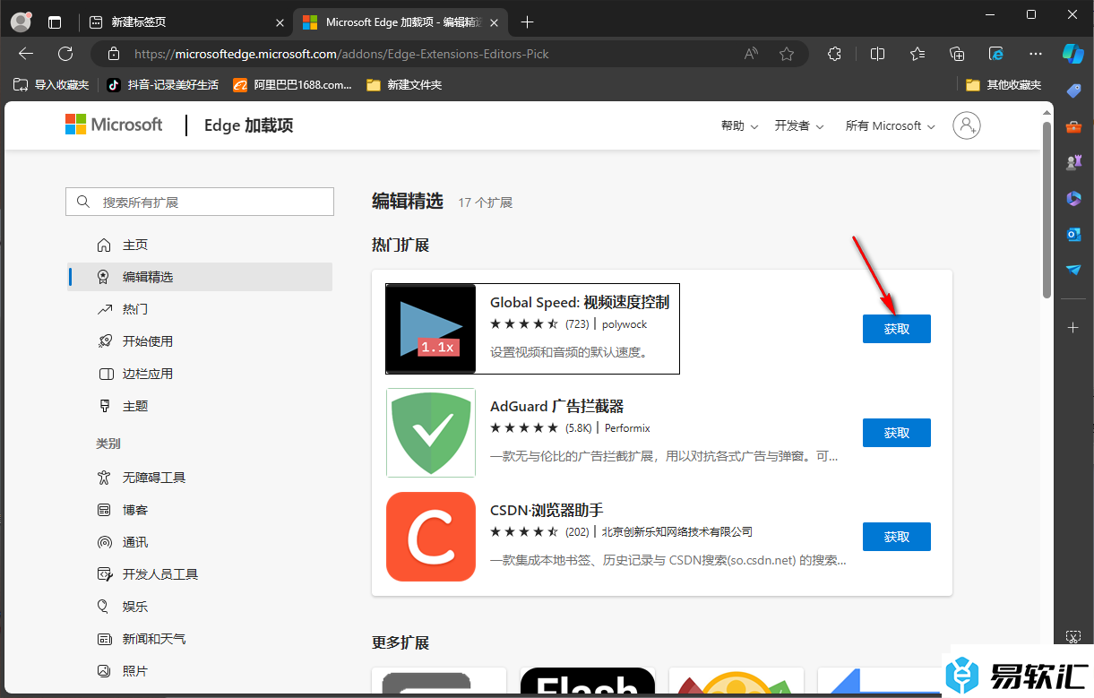Open Outlook sidebar icon
Screen dimensions: 1094x698
[x=1073, y=234]
